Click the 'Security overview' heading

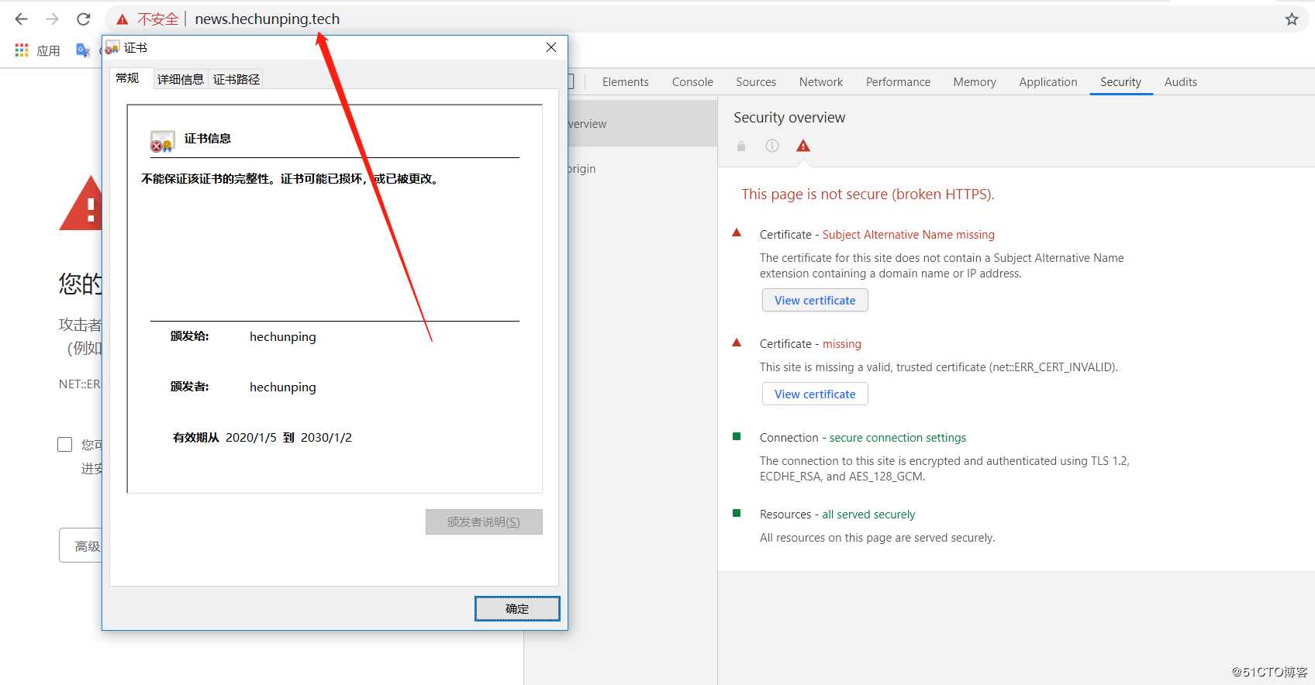click(789, 117)
